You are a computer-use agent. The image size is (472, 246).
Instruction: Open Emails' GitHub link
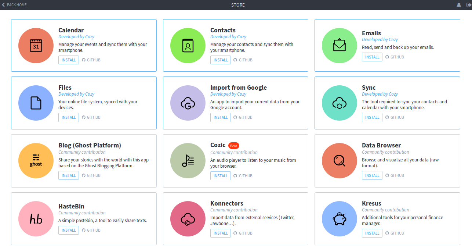[x=395, y=57]
